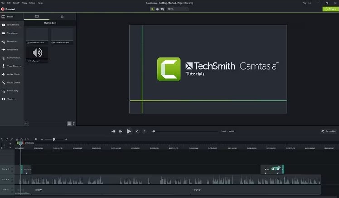The height and width of the screenshot is (198, 339).
Task: Select the second firefly clip on Track 1
Action: pyautogui.click(x=256, y=190)
